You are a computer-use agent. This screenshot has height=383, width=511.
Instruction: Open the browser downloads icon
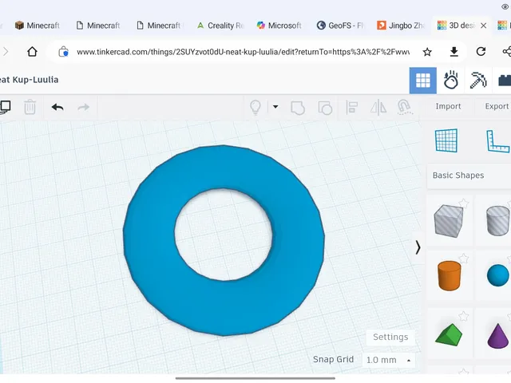tap(454, 51)
